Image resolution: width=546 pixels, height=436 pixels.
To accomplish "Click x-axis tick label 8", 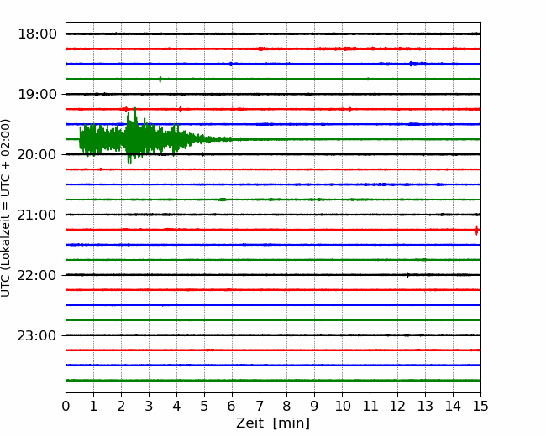I will [287, 406].
